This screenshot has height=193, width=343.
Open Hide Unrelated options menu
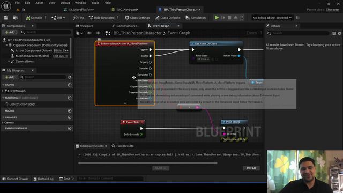(118, 18)
